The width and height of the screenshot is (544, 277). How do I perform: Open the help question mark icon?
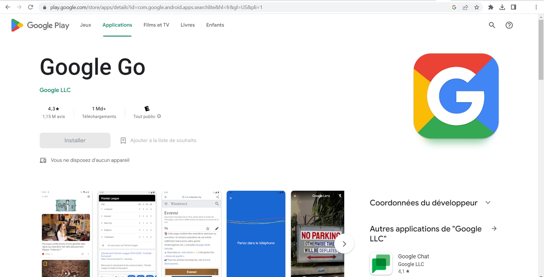coord(509,25)
